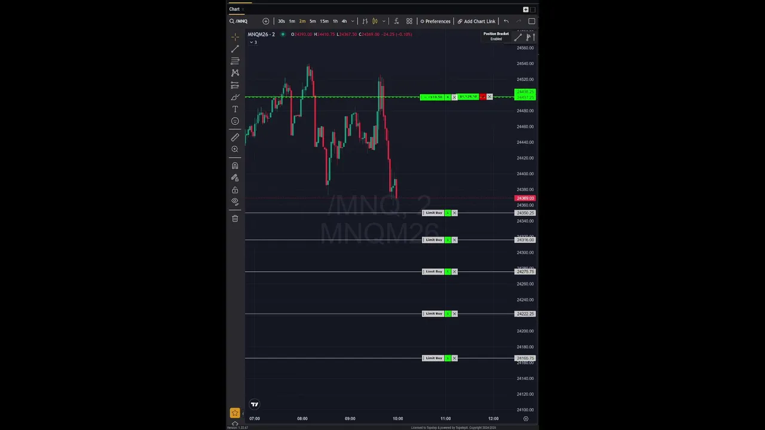The image size is (765, 430).
Task: Cancel the green take-profit bracket order
Action: coord(489,97)
